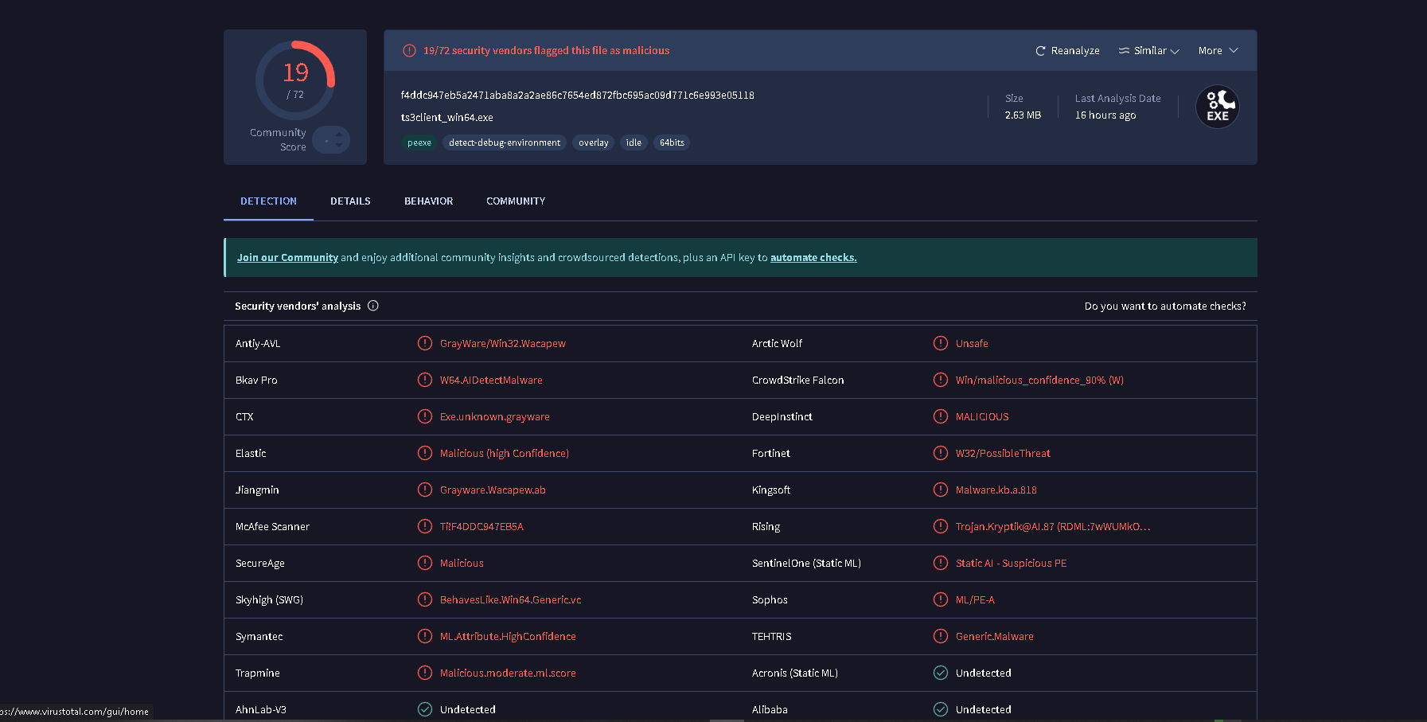Click the ts3client_win64.exe file name

coord(446,118)
